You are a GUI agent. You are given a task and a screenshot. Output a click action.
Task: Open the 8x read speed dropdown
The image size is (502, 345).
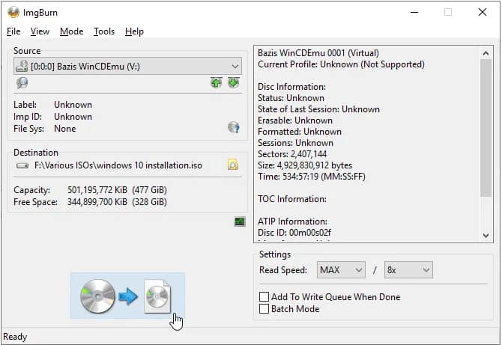tap(408, 270)
